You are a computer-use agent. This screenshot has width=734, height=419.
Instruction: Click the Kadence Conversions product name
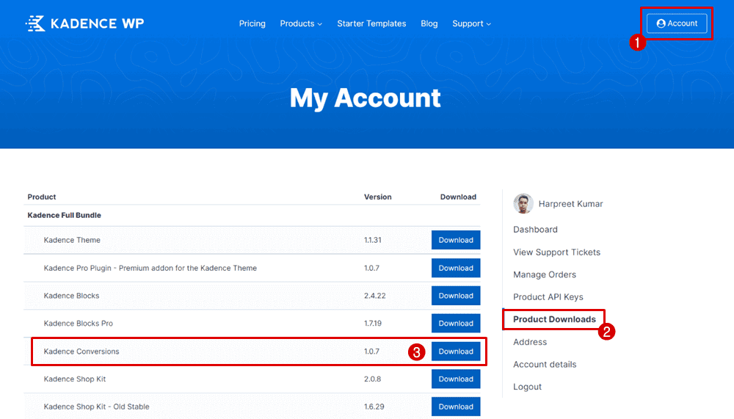click(x=81, y=351)
